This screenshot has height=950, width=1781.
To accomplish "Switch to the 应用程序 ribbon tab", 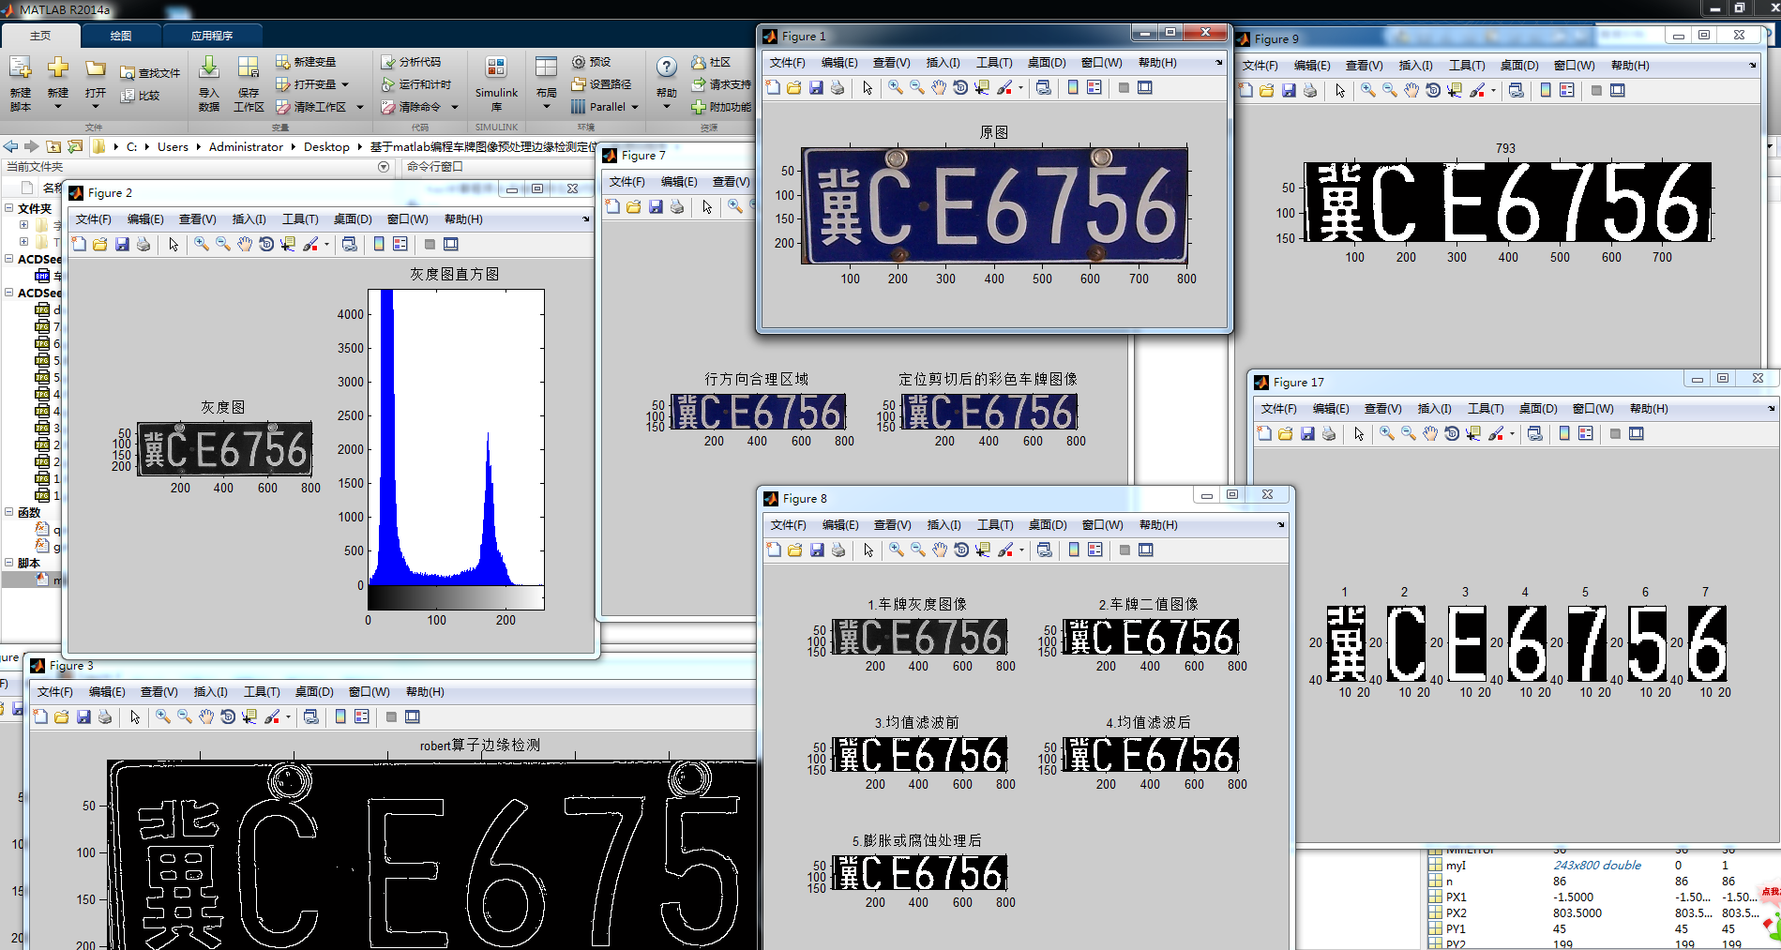I will click(212, 36).
